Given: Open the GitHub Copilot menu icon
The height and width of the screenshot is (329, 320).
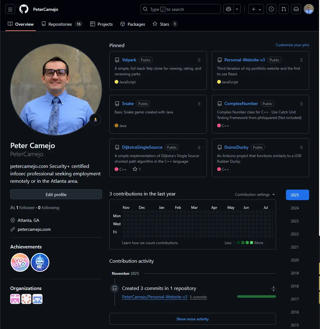Looking at the screenshot, I should pyautogui.click(x=228, y=9).
